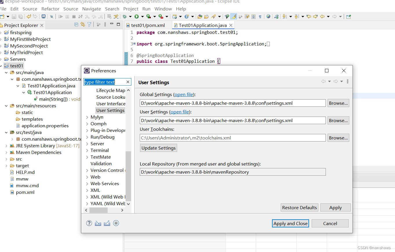Open the Window menu
Image resolution: width=395 pixels, height=252 pixels.
point(163,9)
